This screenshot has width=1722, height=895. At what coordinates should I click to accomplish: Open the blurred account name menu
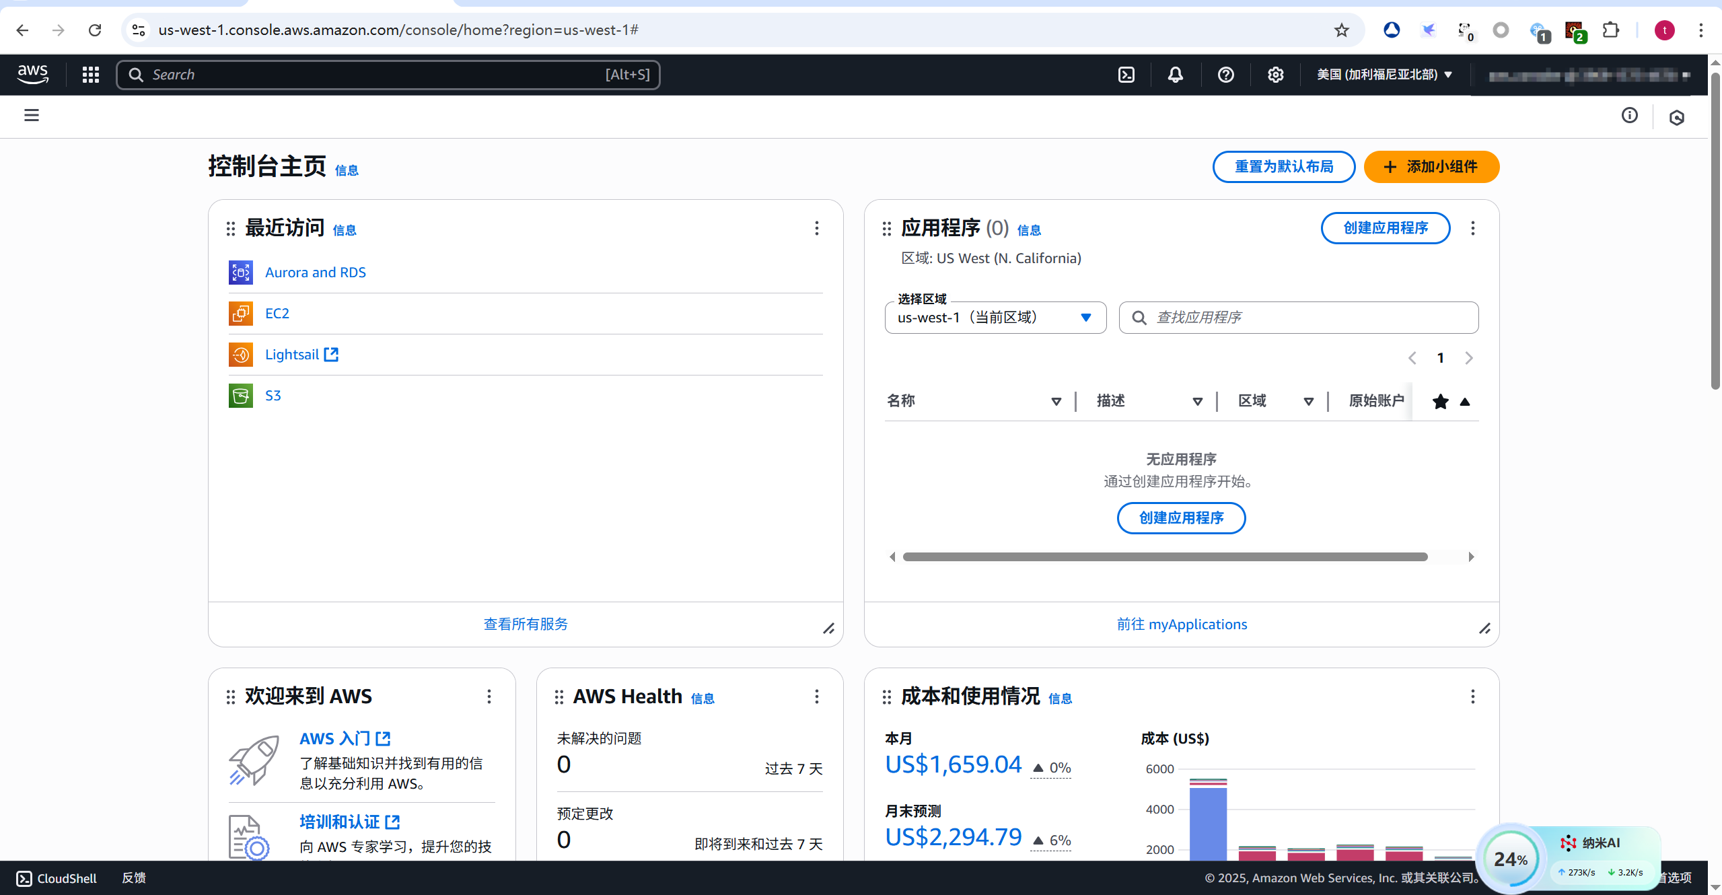point(1589,75)
